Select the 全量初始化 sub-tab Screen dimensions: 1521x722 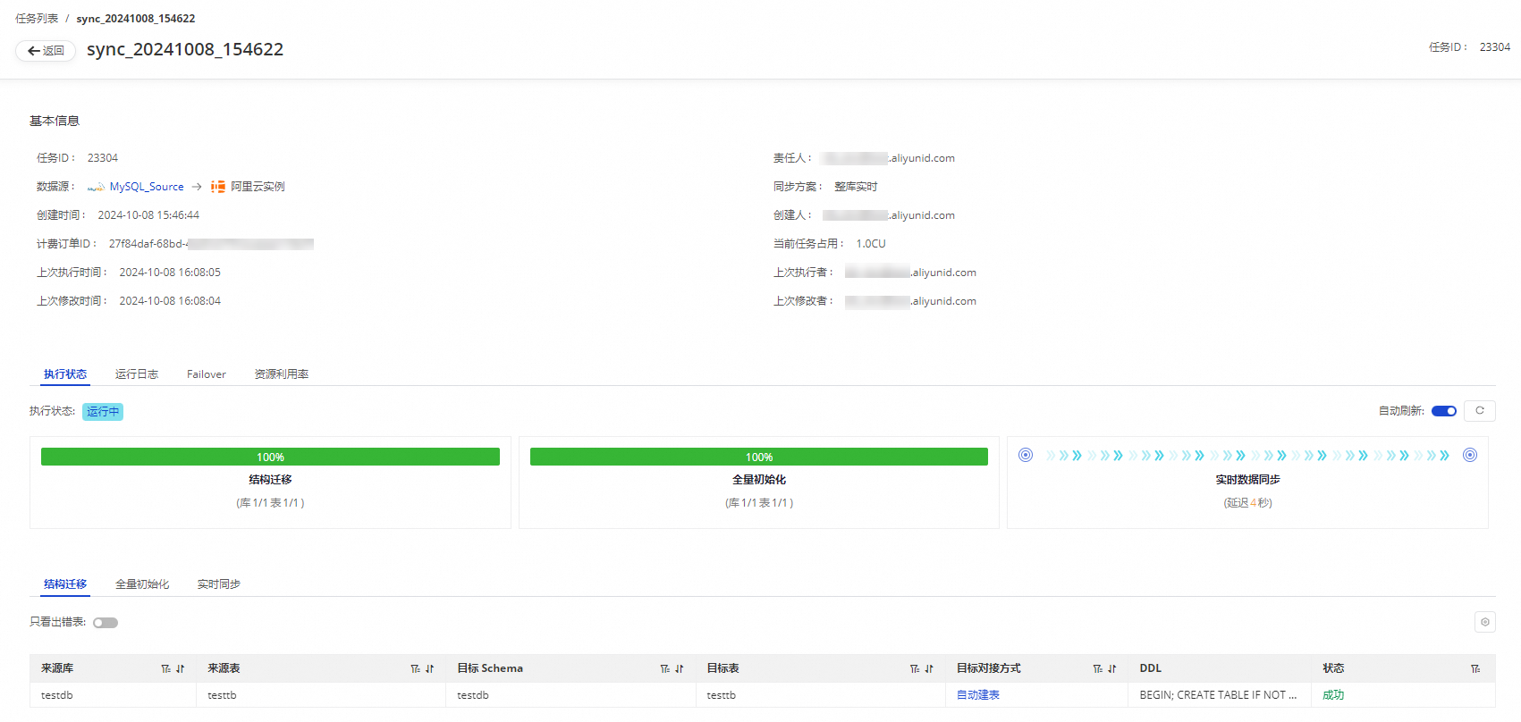(x=142, y=584)
